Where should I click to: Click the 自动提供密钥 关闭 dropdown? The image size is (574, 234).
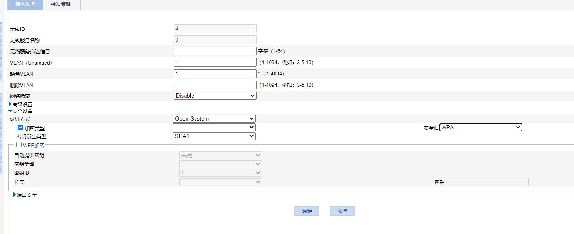pyautogui.click(x=220, y=155)
